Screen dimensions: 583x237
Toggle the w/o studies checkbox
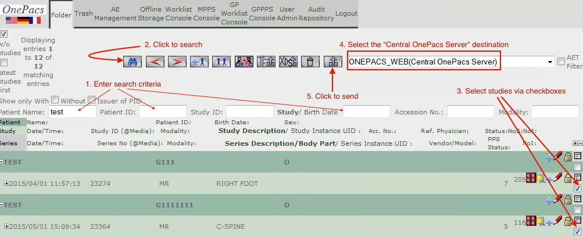click(3, 34)
